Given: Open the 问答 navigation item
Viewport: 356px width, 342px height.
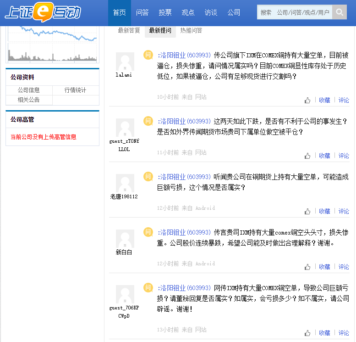Looking at the screenshot, I should (142, 12).
